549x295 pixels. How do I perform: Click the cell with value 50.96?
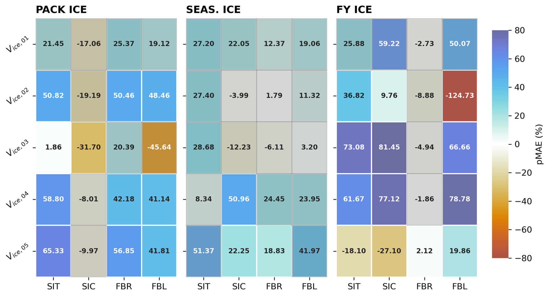(239, 199)
